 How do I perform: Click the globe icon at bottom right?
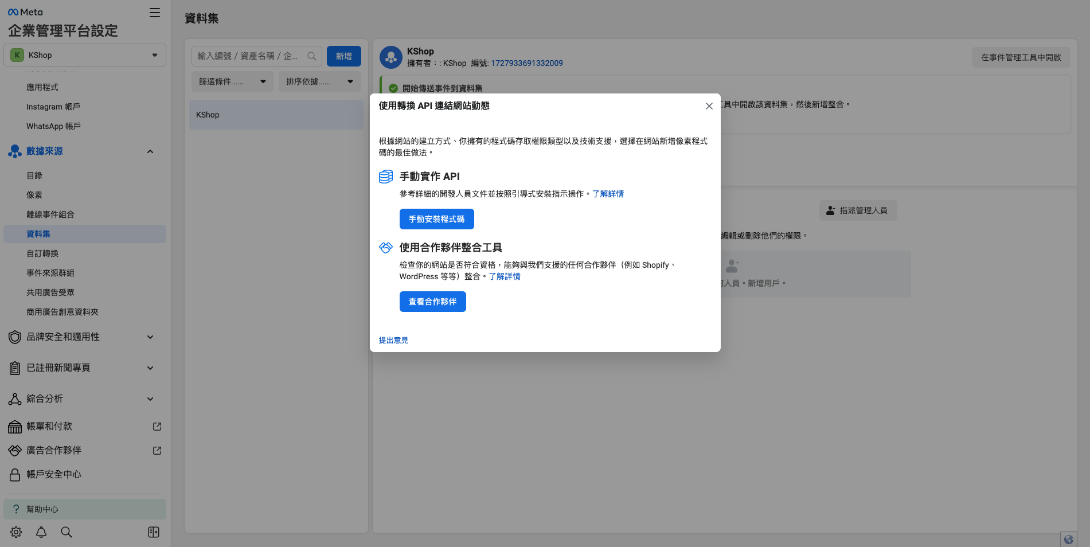[x=1068, y=540]
